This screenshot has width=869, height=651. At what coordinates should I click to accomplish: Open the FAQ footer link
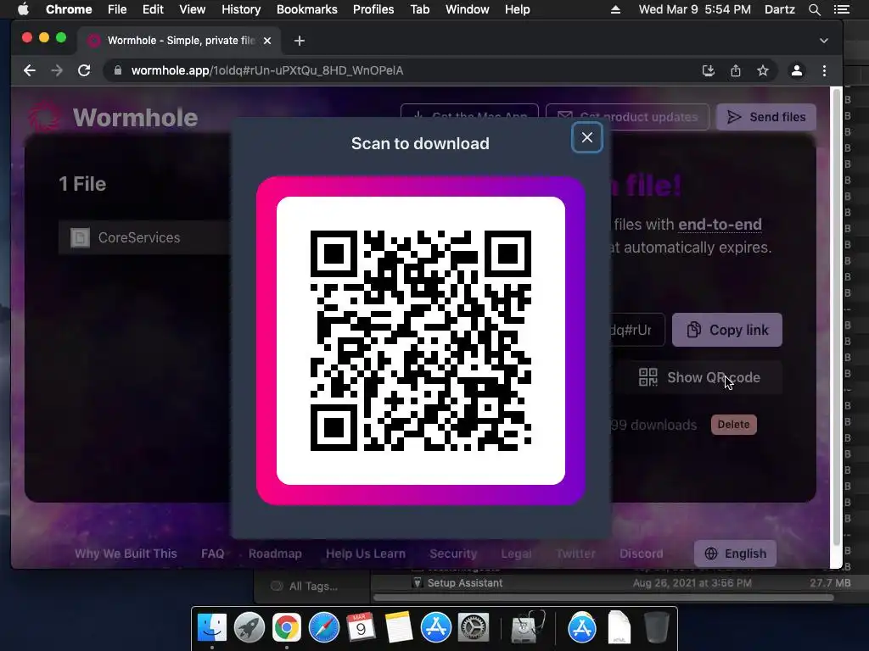coord(212,554)
